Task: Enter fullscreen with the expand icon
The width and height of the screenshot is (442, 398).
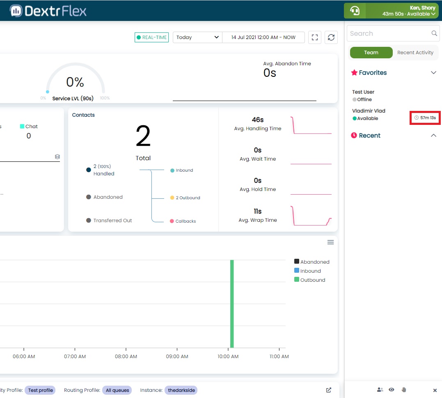Action: (315, 37)
